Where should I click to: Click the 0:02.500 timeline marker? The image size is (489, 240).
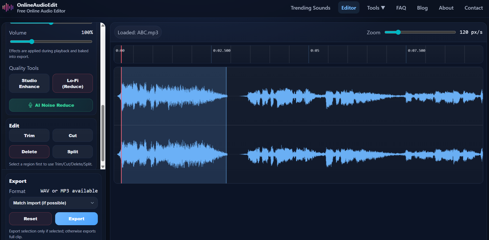point(222,50)
